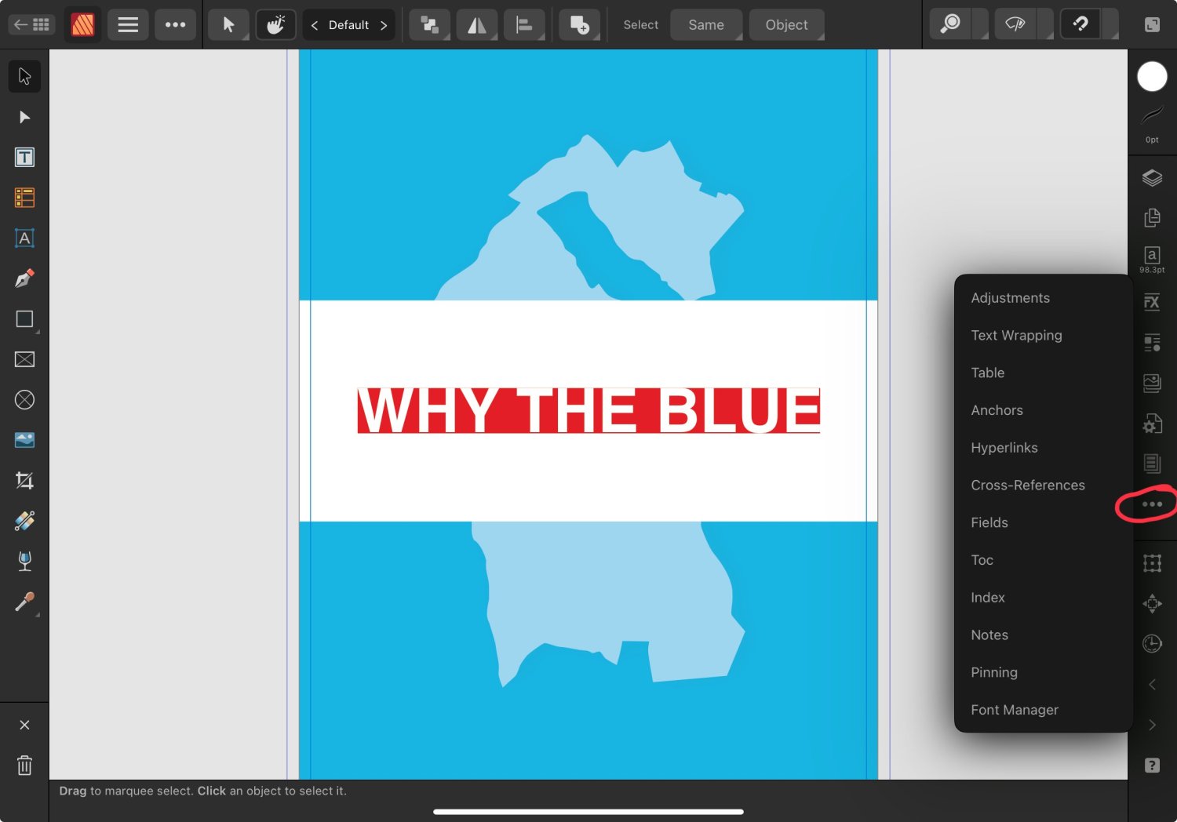1177x822 pixels.
Task: Select the Transparency wine glass tool
Action: [x=24, y=561]
